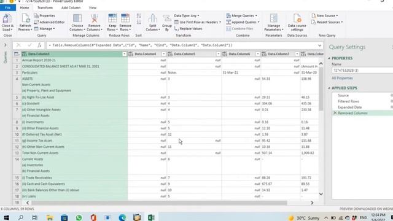Click the Keep Rows icon
The height and width of the screenshot is (221, 393).
coord(112,18)
